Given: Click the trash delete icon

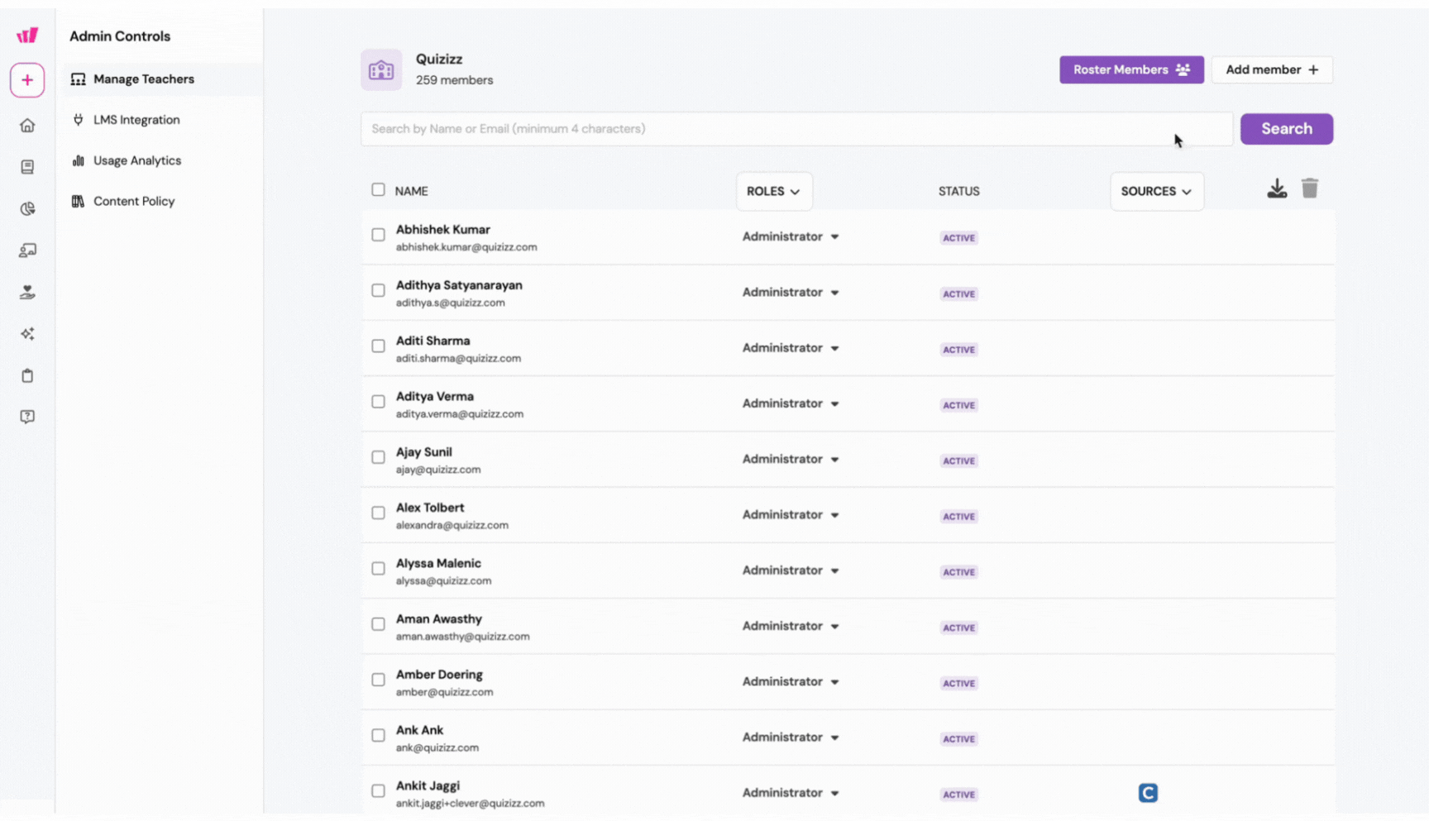Looking at the screenshot, I should point(1310,189).
